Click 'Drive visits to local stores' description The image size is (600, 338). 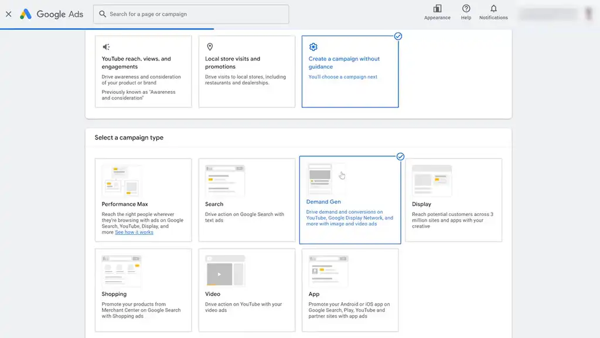pos(246,80)
